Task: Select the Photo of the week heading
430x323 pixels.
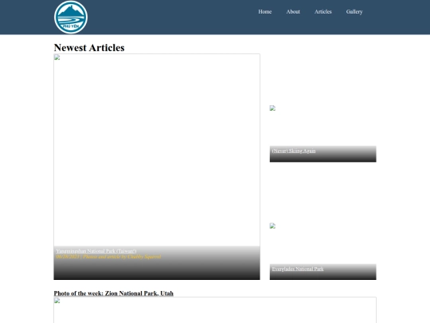Action: point(114,293)
